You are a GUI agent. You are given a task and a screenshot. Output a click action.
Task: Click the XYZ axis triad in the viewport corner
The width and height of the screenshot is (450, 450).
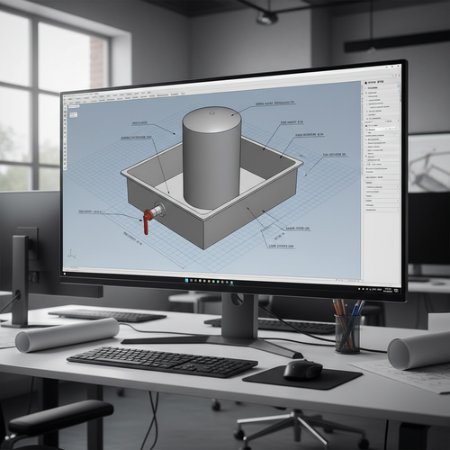72,255
